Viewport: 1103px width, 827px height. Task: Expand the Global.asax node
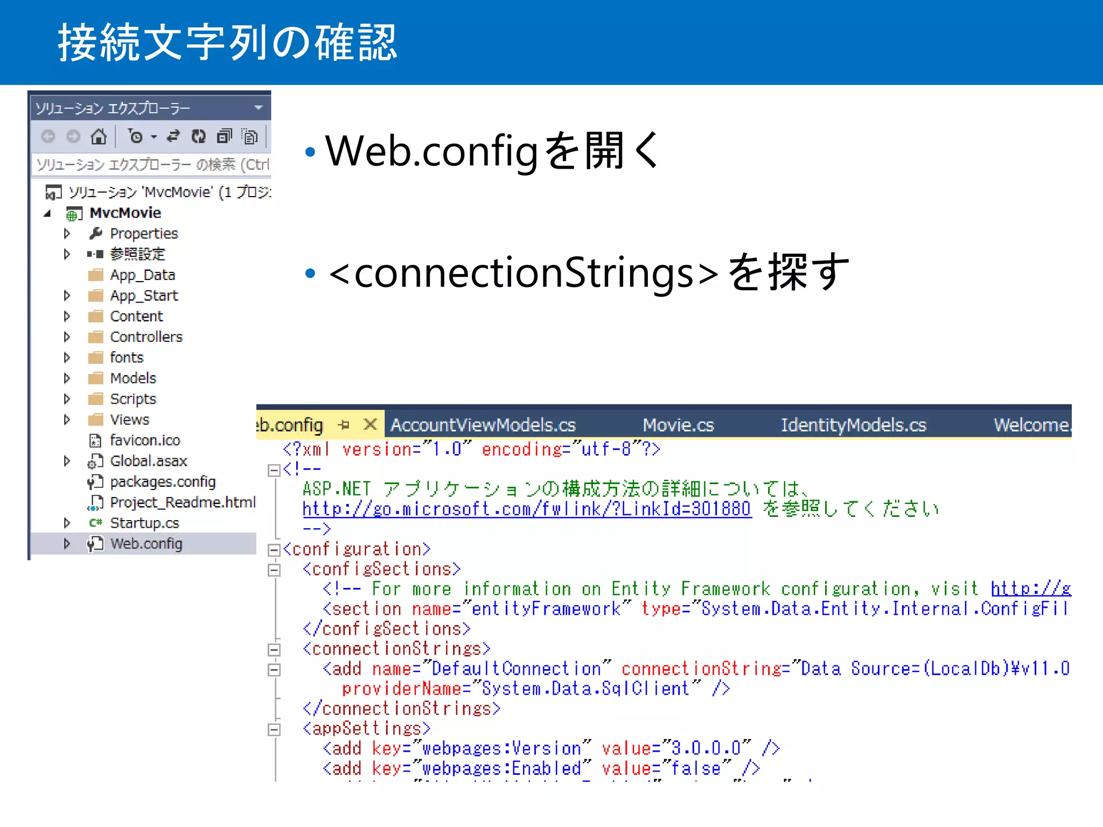coord(67,461)
